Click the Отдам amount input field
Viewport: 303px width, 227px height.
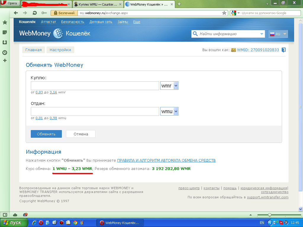point(95,111)
